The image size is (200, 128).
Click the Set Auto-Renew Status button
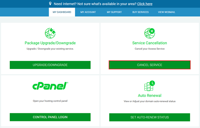click(x=150, y=117)
